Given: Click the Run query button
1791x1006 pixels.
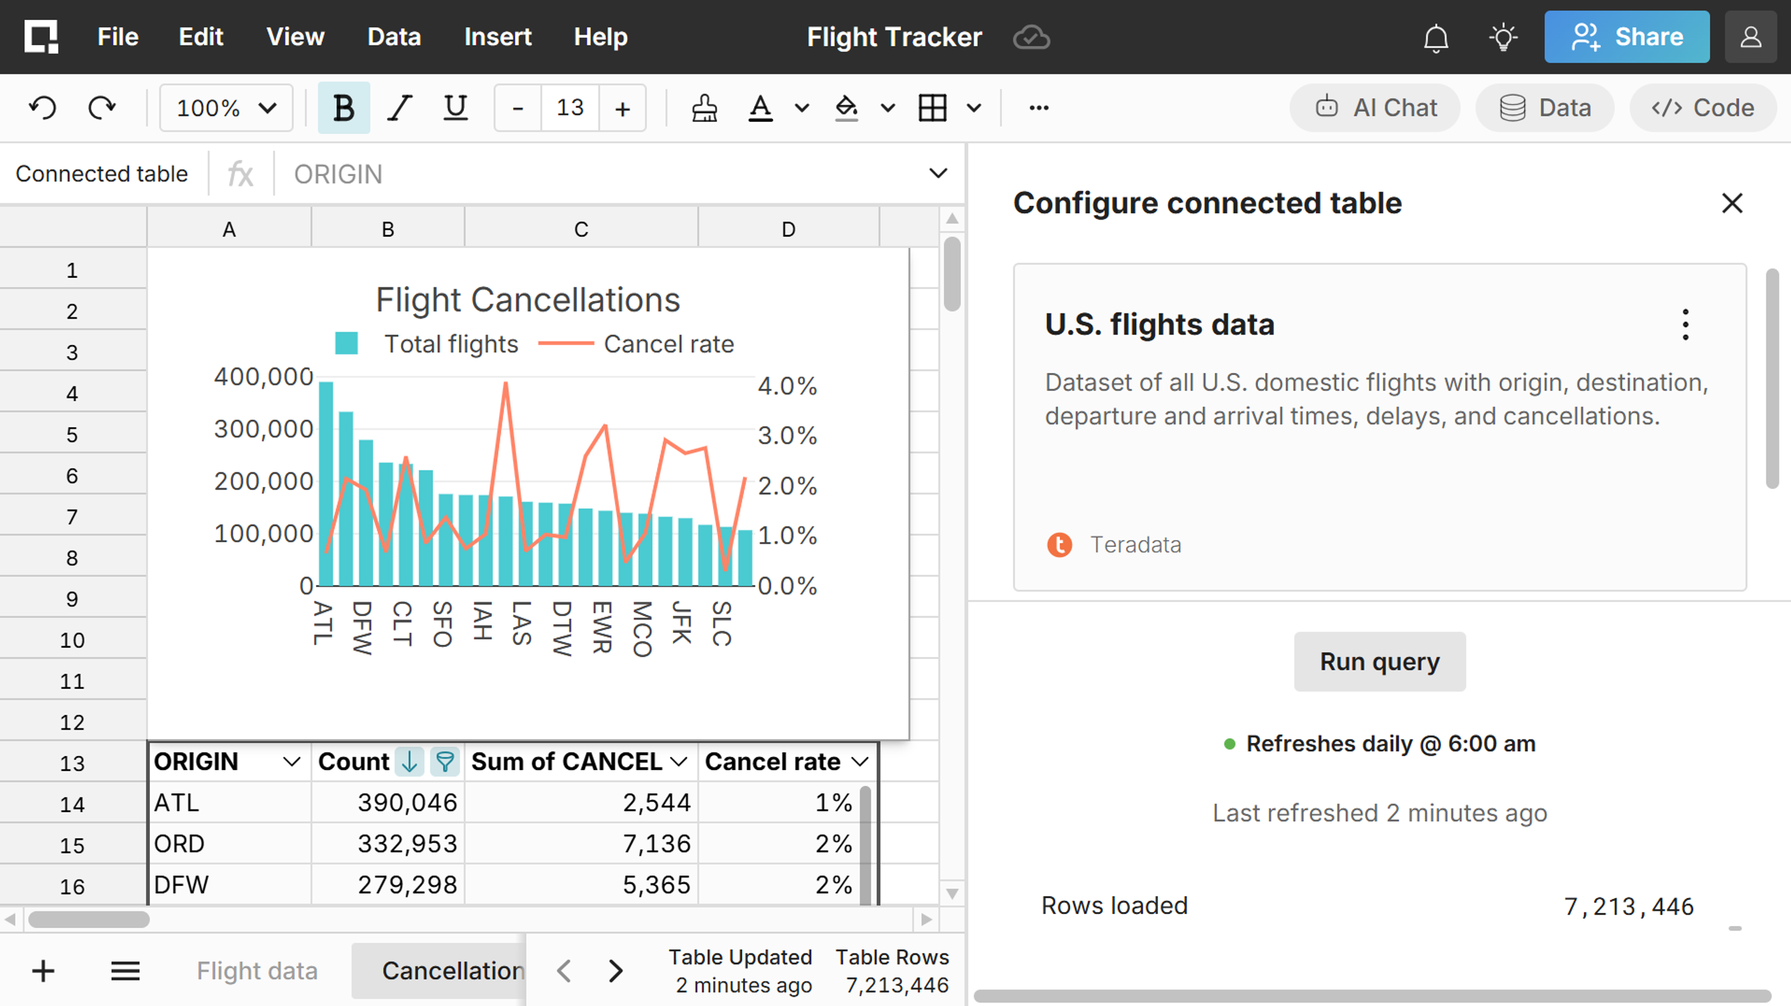Looking at the screenshot, I should click(1379, 661).
